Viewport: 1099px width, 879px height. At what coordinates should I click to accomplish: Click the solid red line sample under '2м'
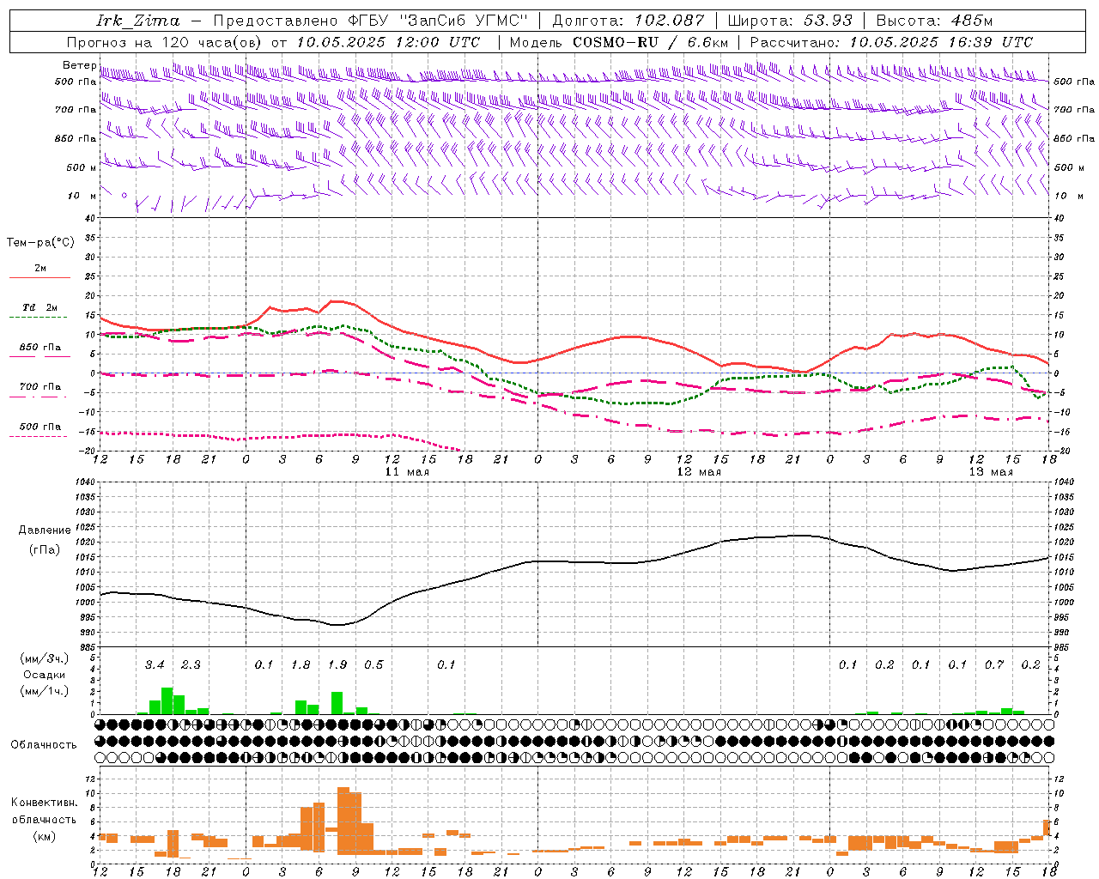[x=39, y=278]
